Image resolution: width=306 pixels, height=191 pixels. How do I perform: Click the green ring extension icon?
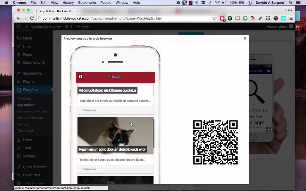(245, 18)
